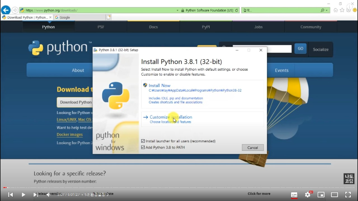Open the Community top navigation item
Image resolution: width=358 pixels, height=201 pixels.
click(x=311, y=27)
